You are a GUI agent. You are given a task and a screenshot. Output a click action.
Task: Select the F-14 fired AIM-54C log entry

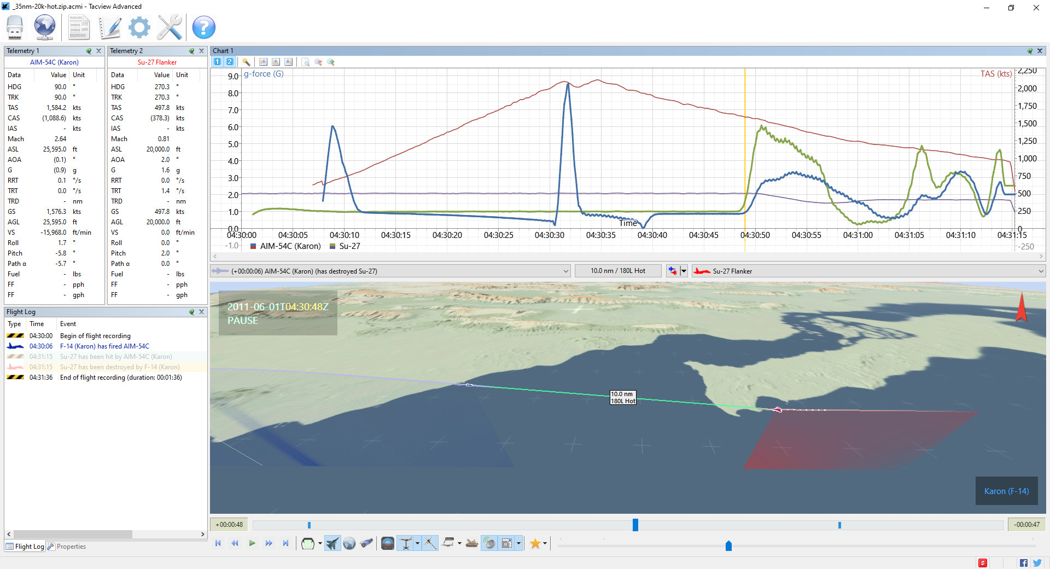click(x=104, y=346)
